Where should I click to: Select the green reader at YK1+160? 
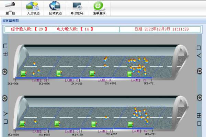point(93,124)
